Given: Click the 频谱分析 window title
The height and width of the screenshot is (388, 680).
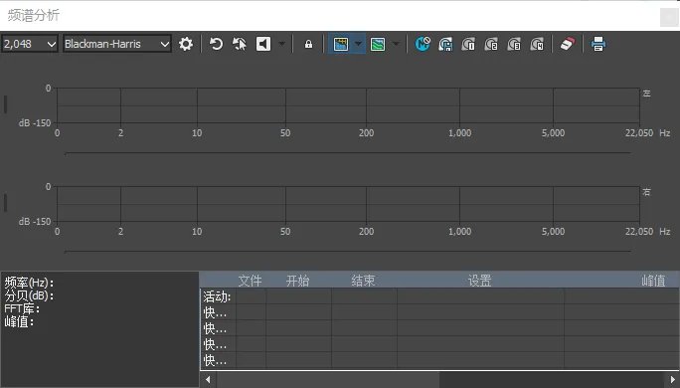Looking at the screenshot, I should coord(34,16).
